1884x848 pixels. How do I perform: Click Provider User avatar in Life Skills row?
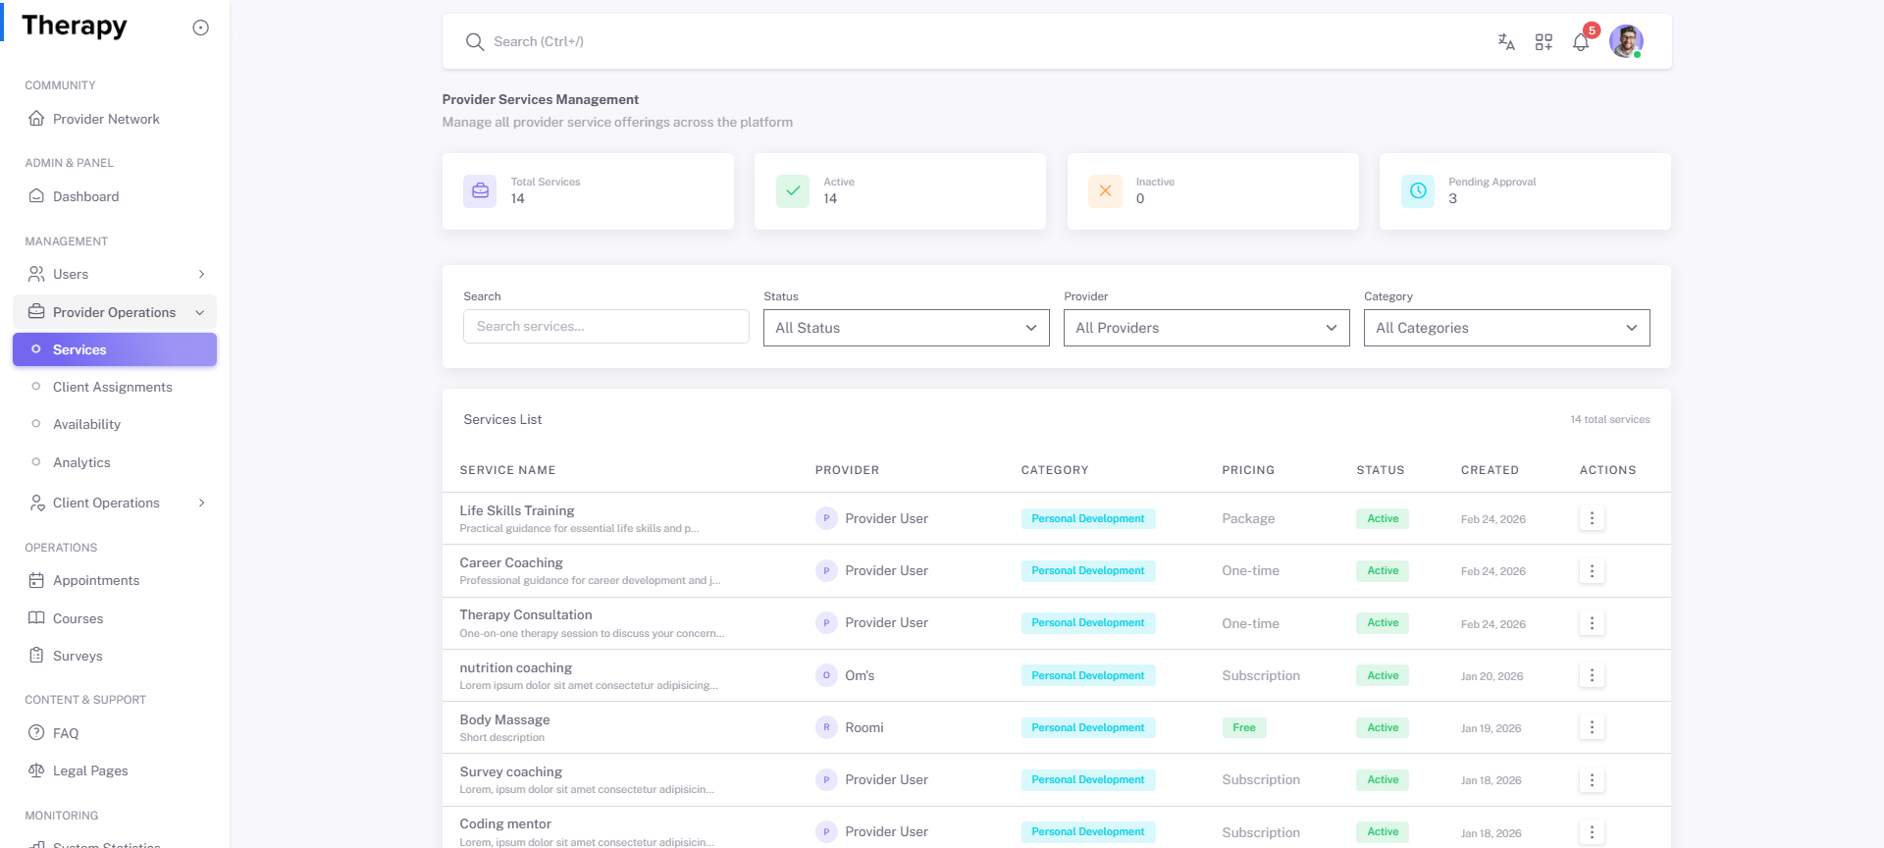[x=826, y=518]
